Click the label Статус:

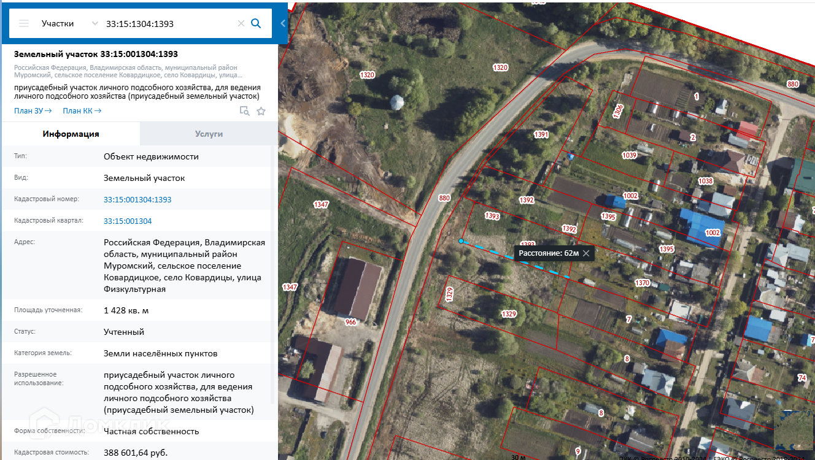25,331
